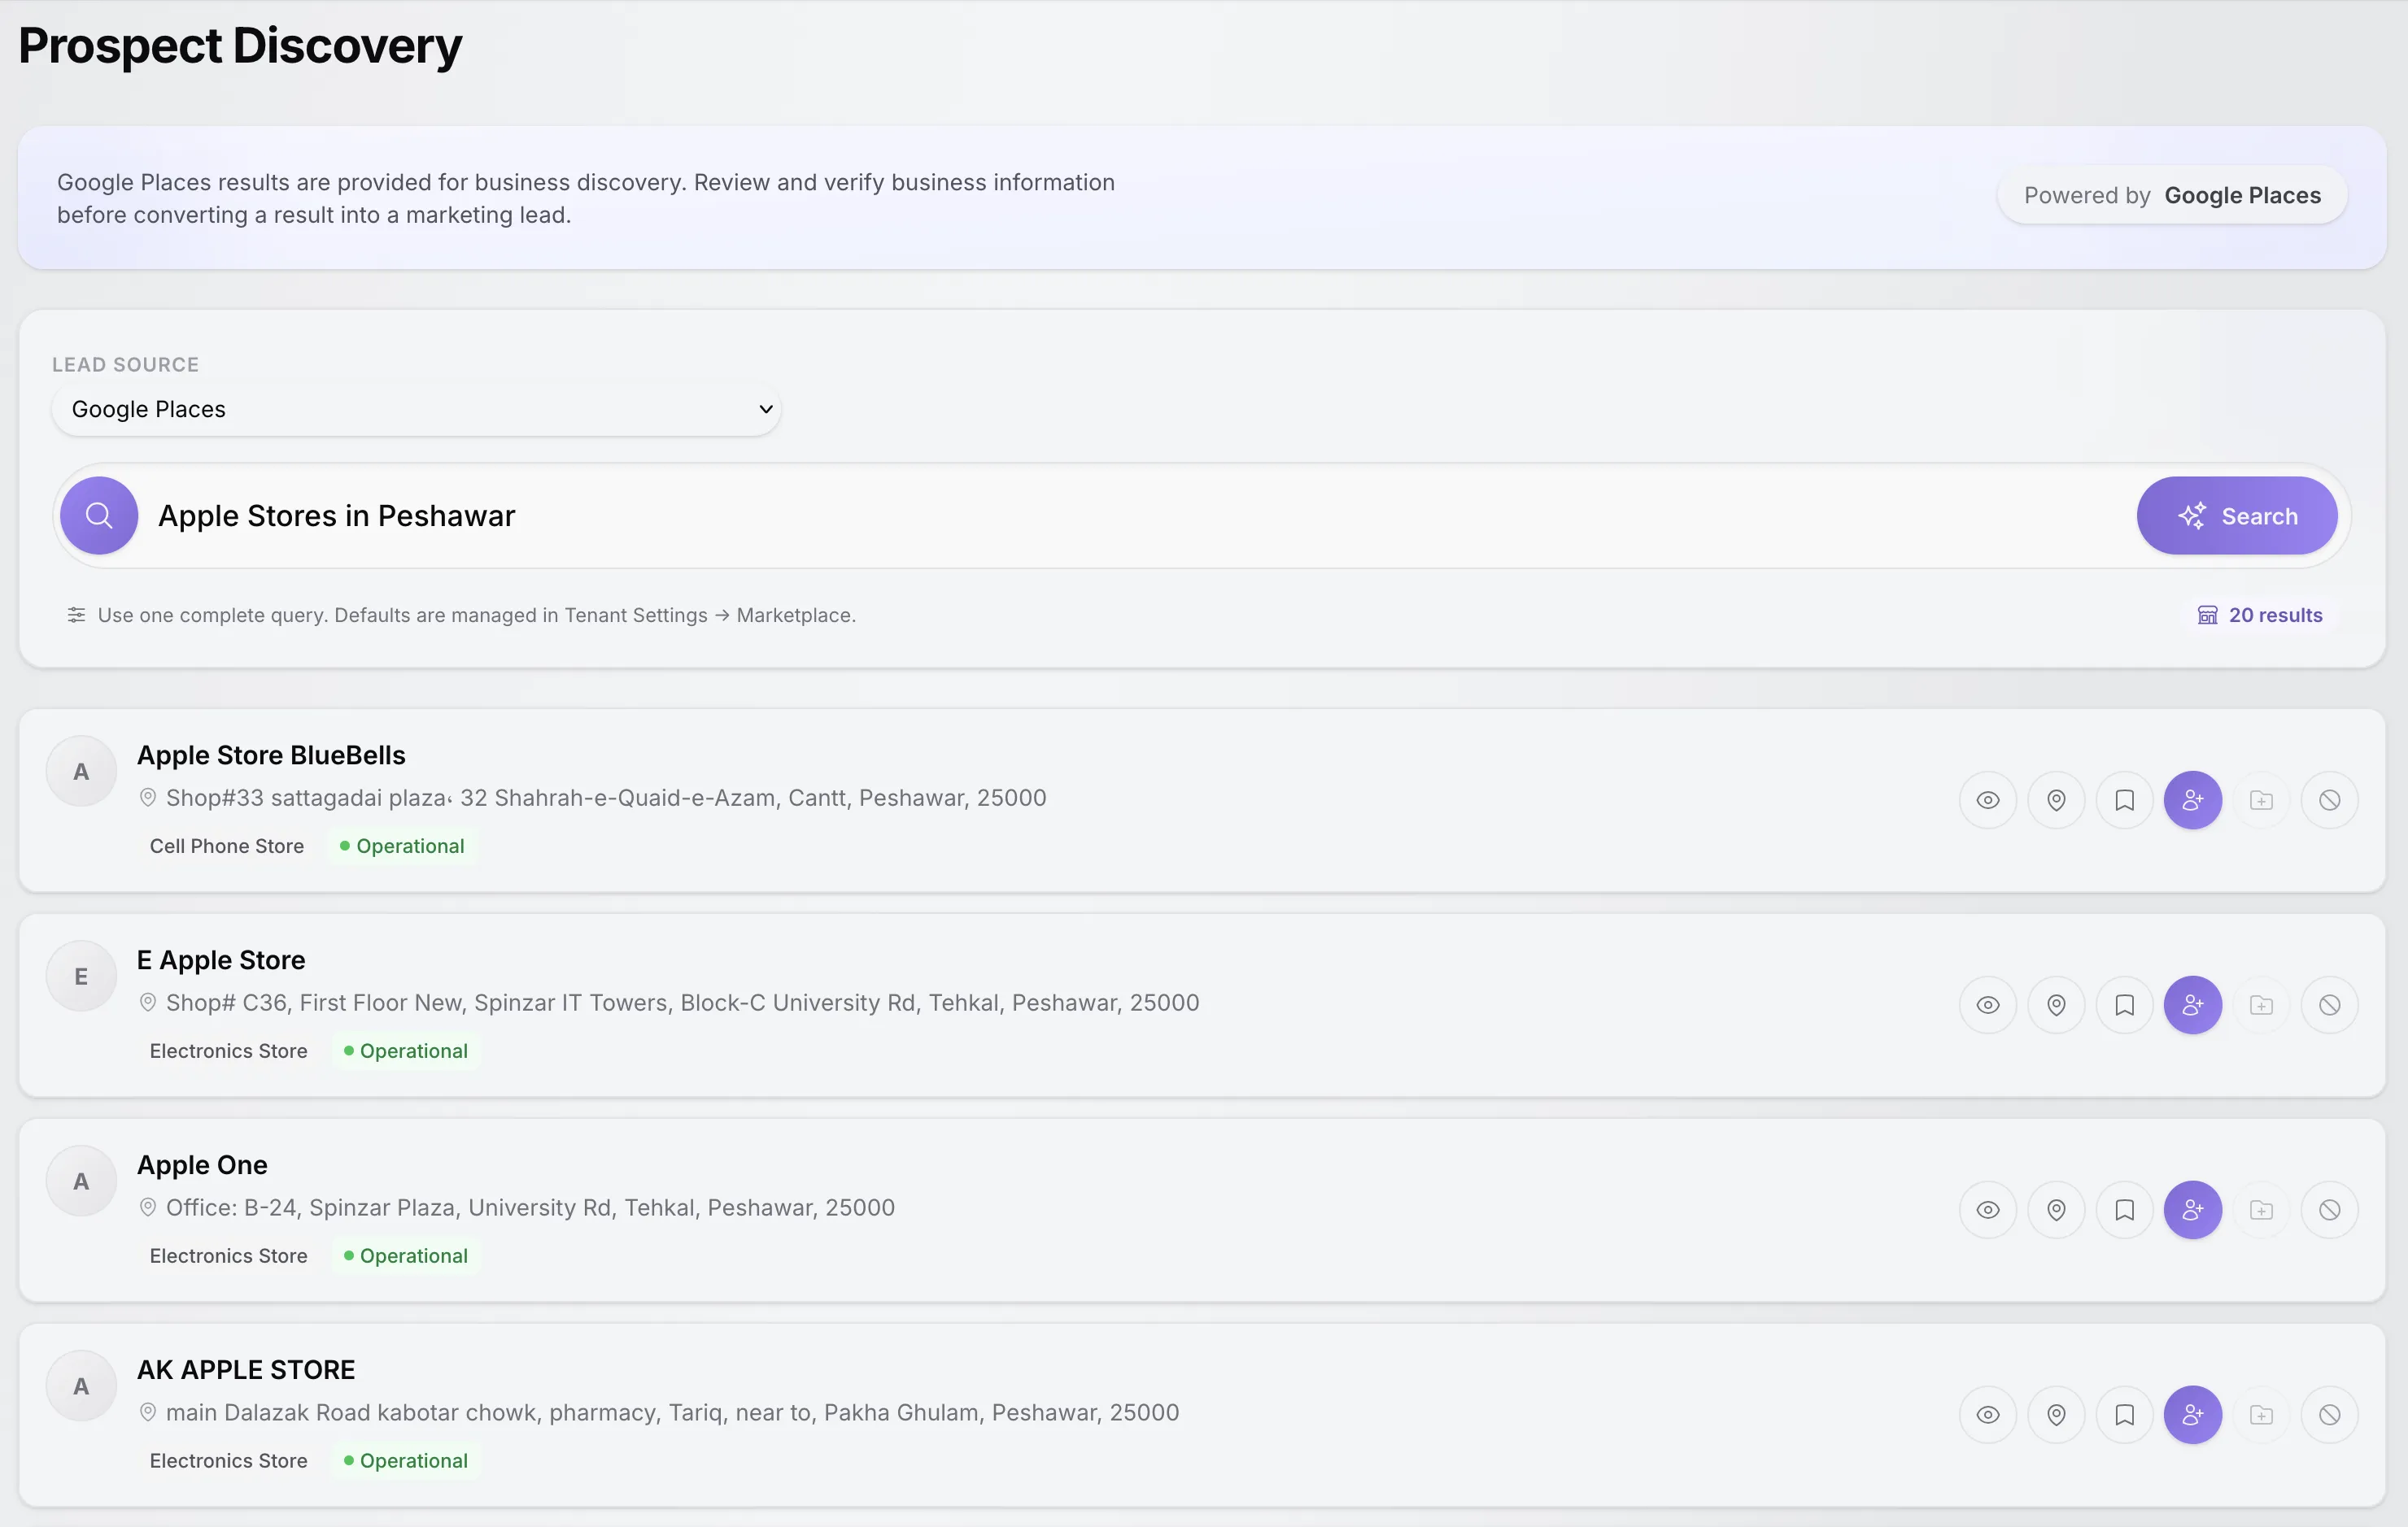Click the Spinzar IT Towers address line
Viewport: 2408px width, 1527px height.
682,1003
